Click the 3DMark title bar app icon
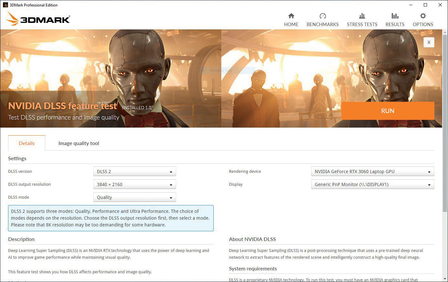This screenshot has height=282, width=448. [x=5, y=5]
